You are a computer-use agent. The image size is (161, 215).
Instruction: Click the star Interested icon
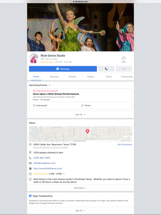click(34, 105)
